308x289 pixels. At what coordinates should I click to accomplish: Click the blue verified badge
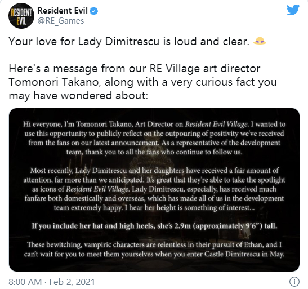point(93,11)
